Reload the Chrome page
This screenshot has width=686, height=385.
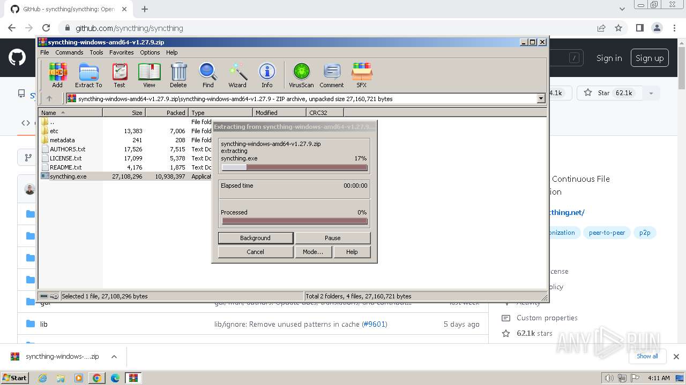pos(46,28)
